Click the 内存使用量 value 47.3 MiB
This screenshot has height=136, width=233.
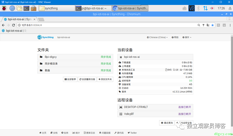point(188,73)
